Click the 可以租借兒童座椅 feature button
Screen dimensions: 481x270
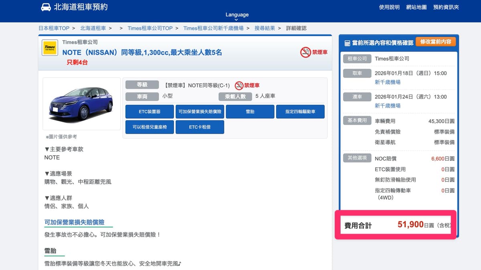point(150,127)
